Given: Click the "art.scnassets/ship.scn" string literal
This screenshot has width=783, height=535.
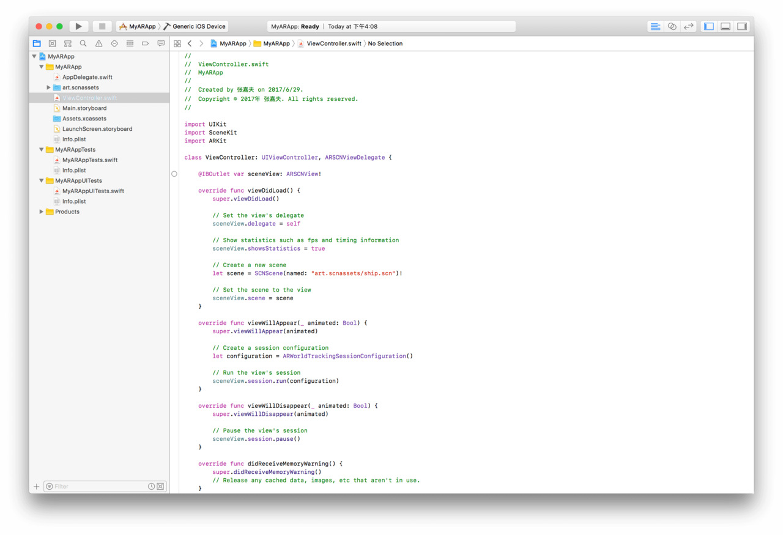Looking at the screenshot, I should [x=353, y=273].
